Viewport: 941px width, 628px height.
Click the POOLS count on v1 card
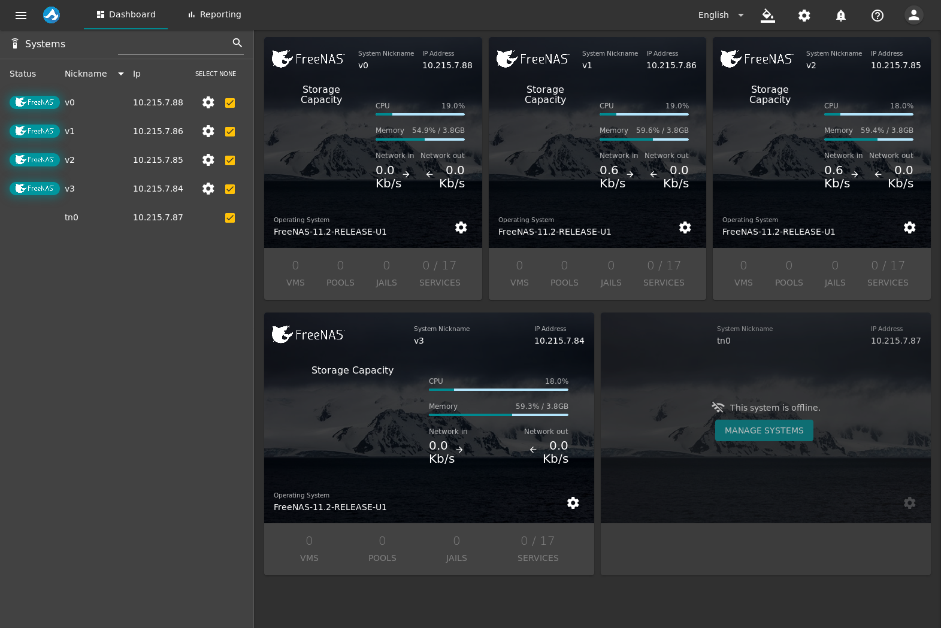(564, 265)
